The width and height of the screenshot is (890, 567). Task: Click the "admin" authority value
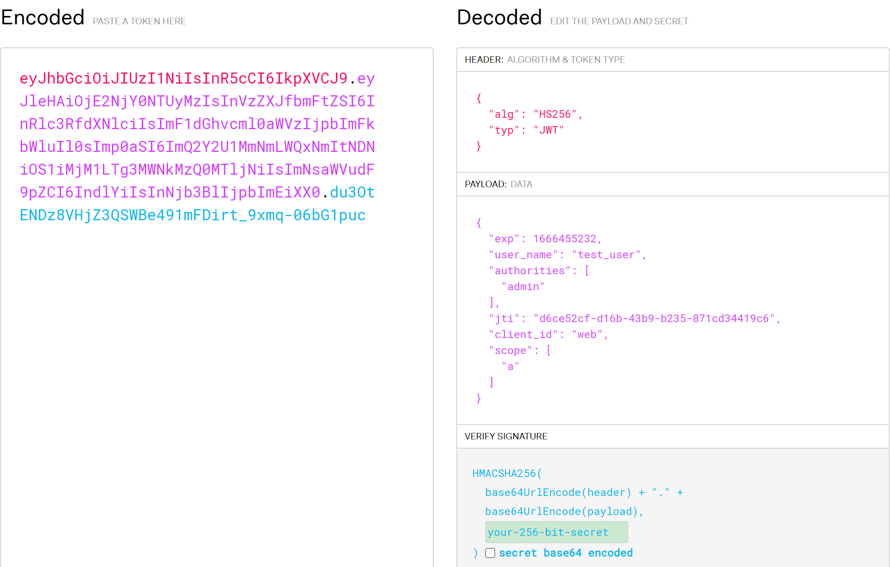[523, 286]
